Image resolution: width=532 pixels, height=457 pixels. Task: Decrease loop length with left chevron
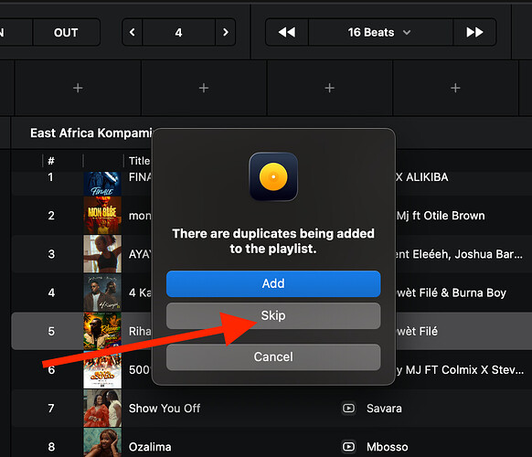click(133, 32)
